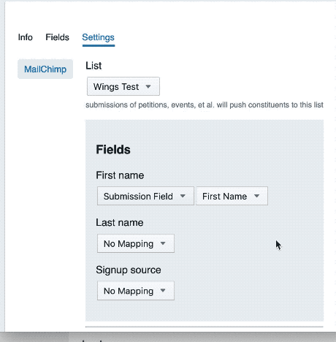
Task: Select the Settings tab
Action: coord(99,37)
